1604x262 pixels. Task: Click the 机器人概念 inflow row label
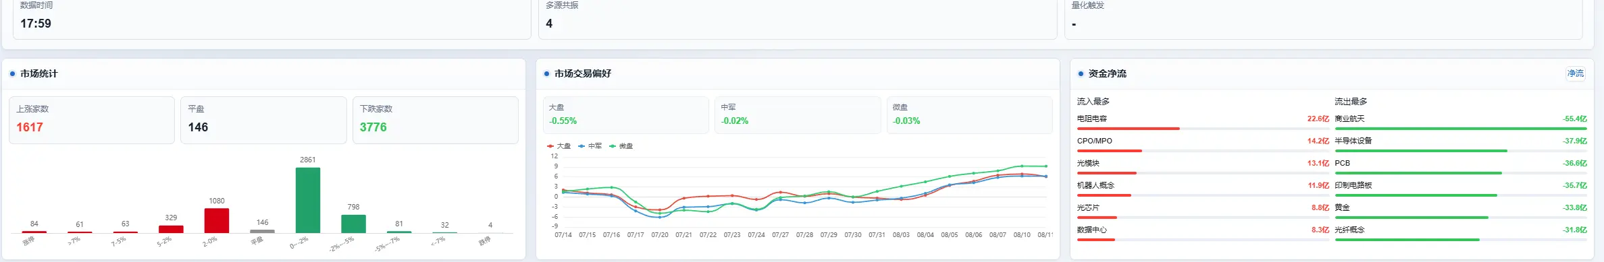1095,185
